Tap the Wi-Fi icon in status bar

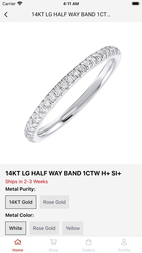coord(20,4)
